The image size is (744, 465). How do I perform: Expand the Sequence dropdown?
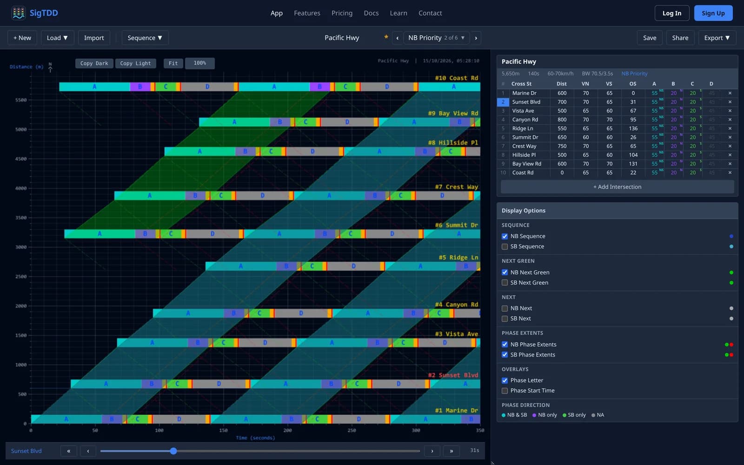(x=145, y=38)
